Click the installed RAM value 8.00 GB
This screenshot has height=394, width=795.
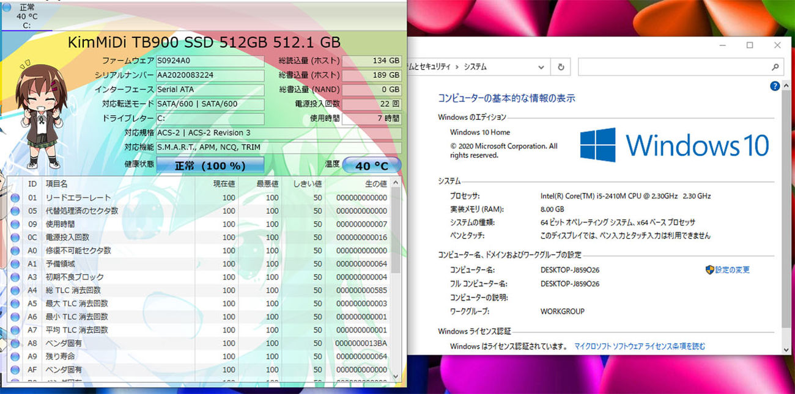[552, 209]
